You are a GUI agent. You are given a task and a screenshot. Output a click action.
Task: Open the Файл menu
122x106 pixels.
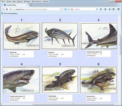pos(3,1)
